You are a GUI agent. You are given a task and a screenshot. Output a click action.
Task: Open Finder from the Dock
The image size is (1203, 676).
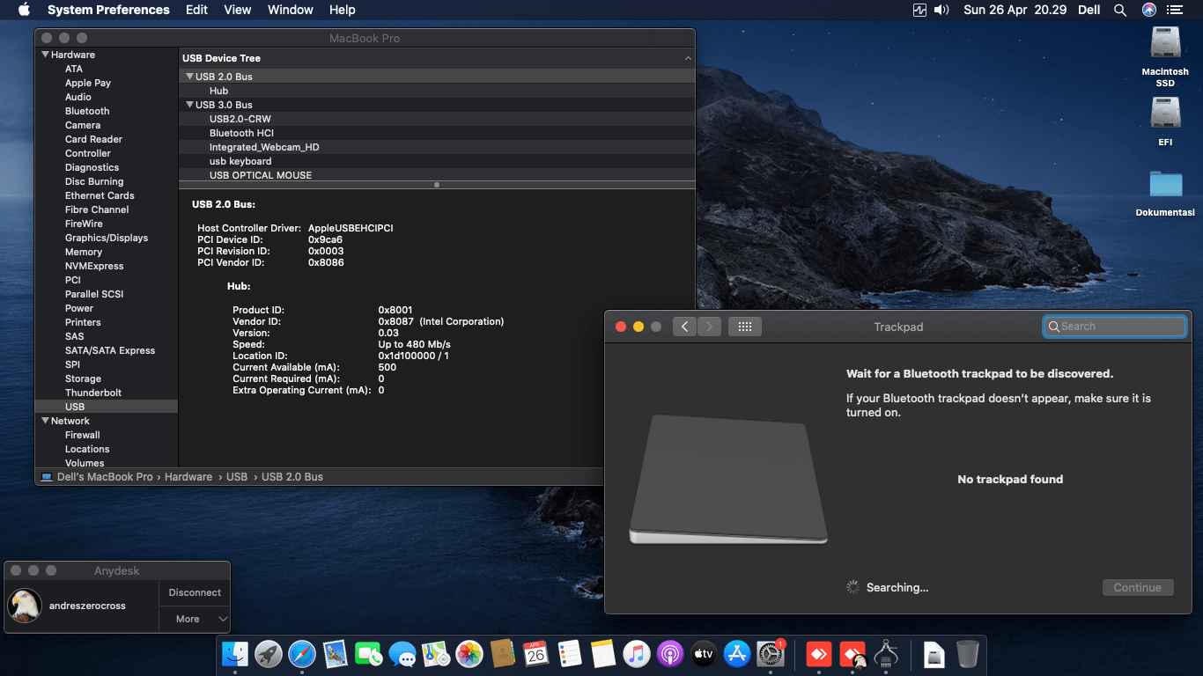pos(235,653)
